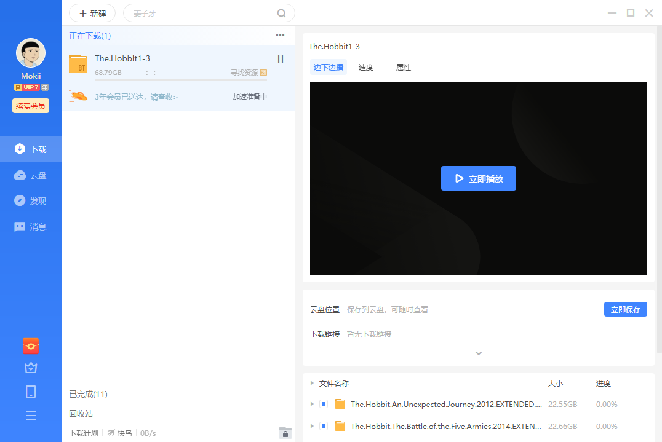Expand the An.Unexpected.Journey folder tree
Image resolution: width=662 pixels, height=442 pixels.
[x=313, y=404]
